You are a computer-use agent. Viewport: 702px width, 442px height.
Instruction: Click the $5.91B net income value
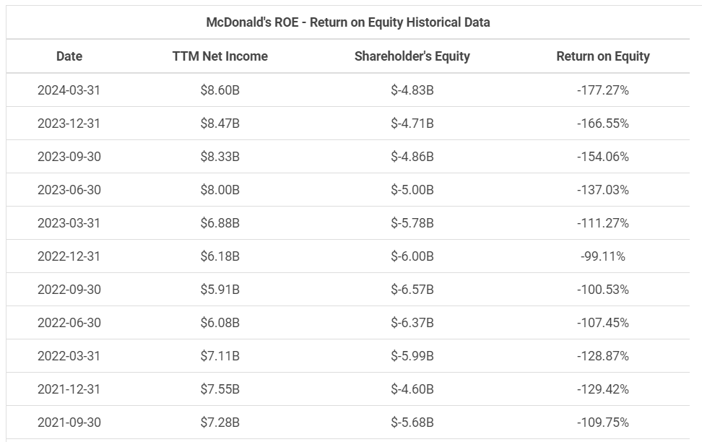[x=220, y=290]
